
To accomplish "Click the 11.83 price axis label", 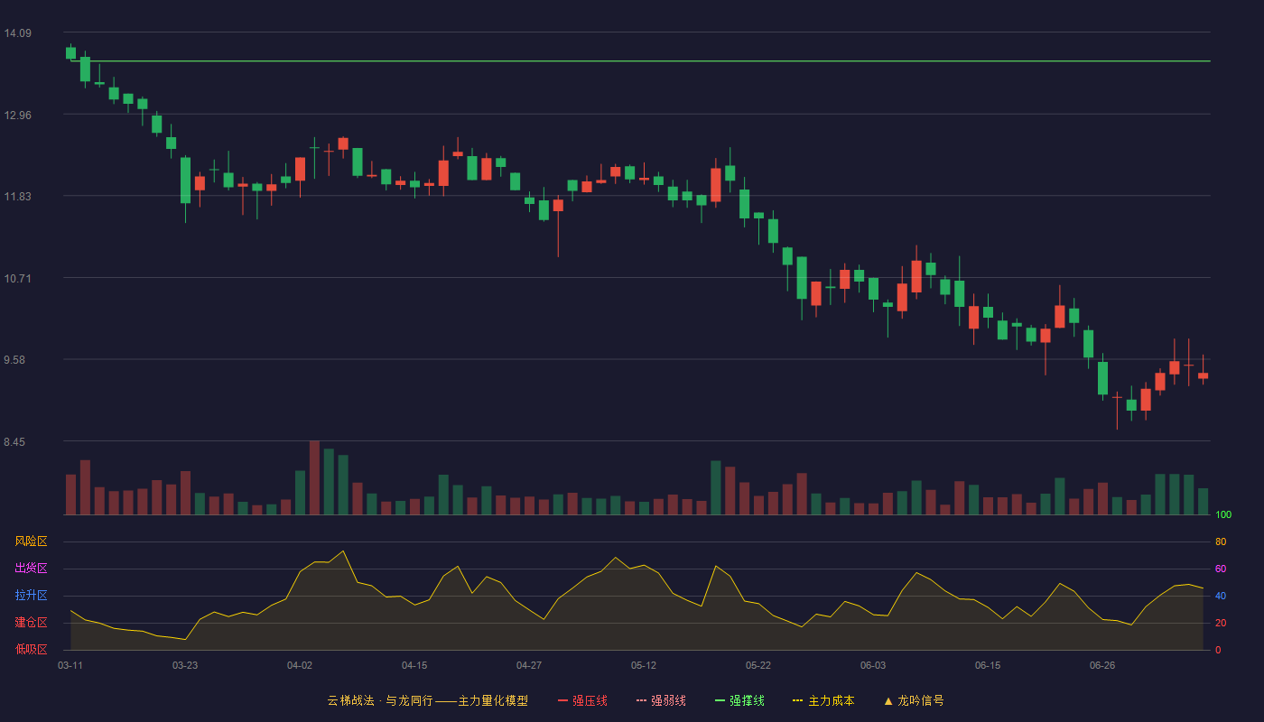I will (x=18, y=197).
